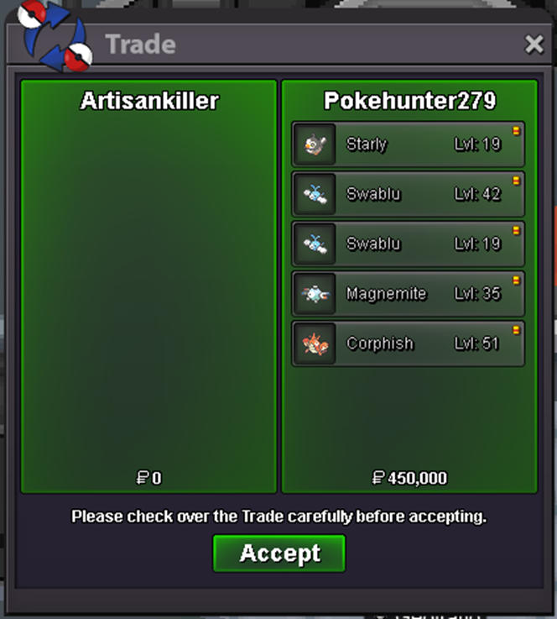
Task: Click the yellow marker on Swablu Lvl 19
Action: pyautogui.click(x=516, y=230)
